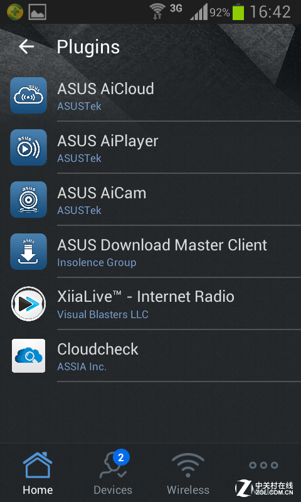Open ASUS Download Master Client entry
Viewport: 301px width, 502px height.
[x=162, y=245]
